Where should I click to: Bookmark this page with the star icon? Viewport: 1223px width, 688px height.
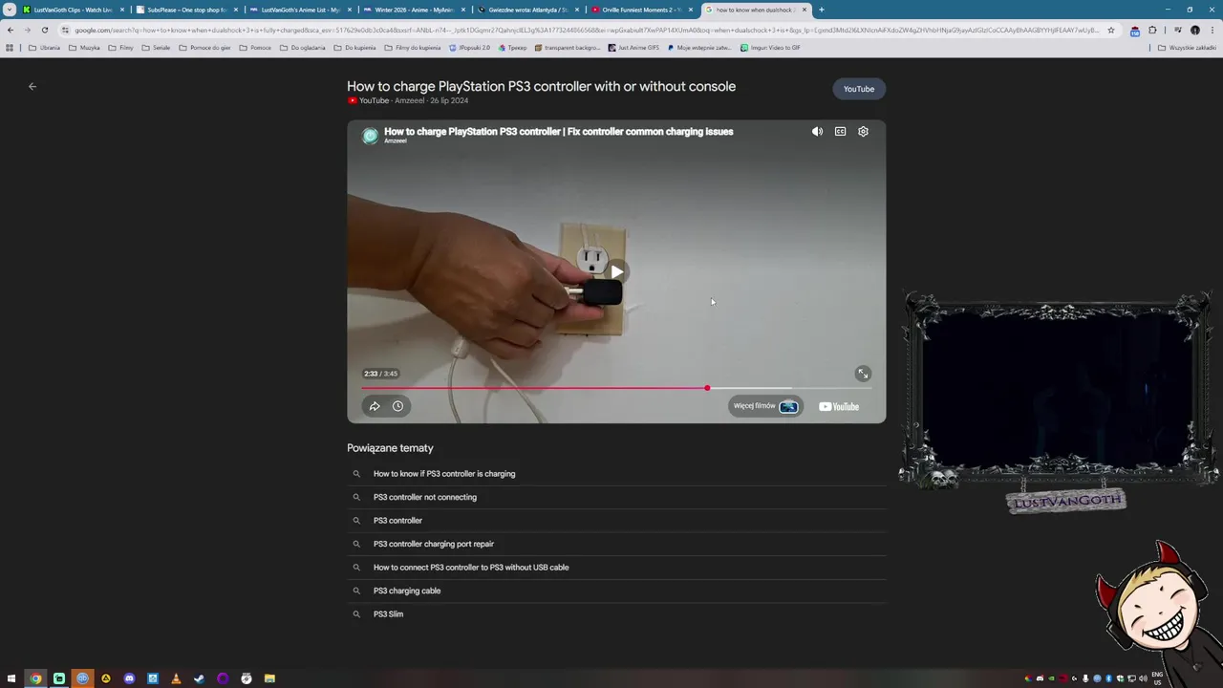tap(1110, 30)
